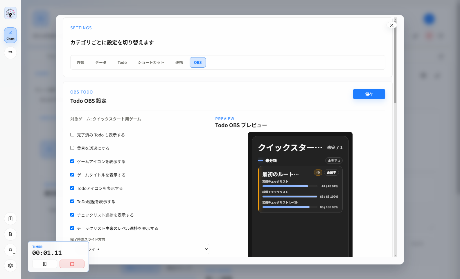460x279 pixels.
Task: Open the document notes sidebar icon
Action: (x=10, y=234)
